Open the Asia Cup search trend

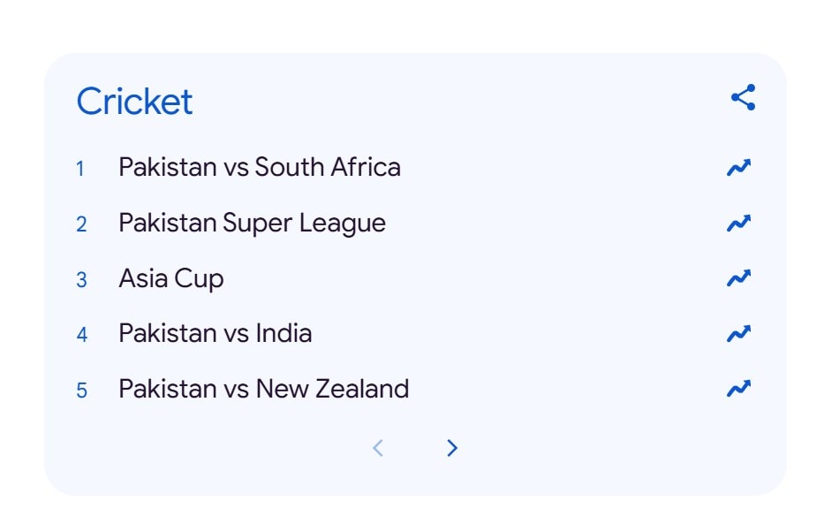[x=171, y=277]
